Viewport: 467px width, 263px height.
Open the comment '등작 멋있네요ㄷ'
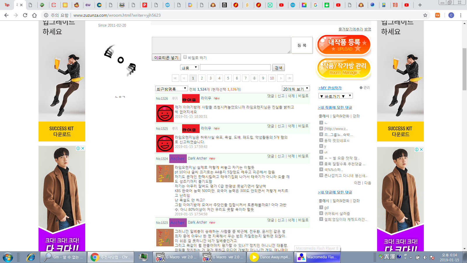(x=337, y=141)
